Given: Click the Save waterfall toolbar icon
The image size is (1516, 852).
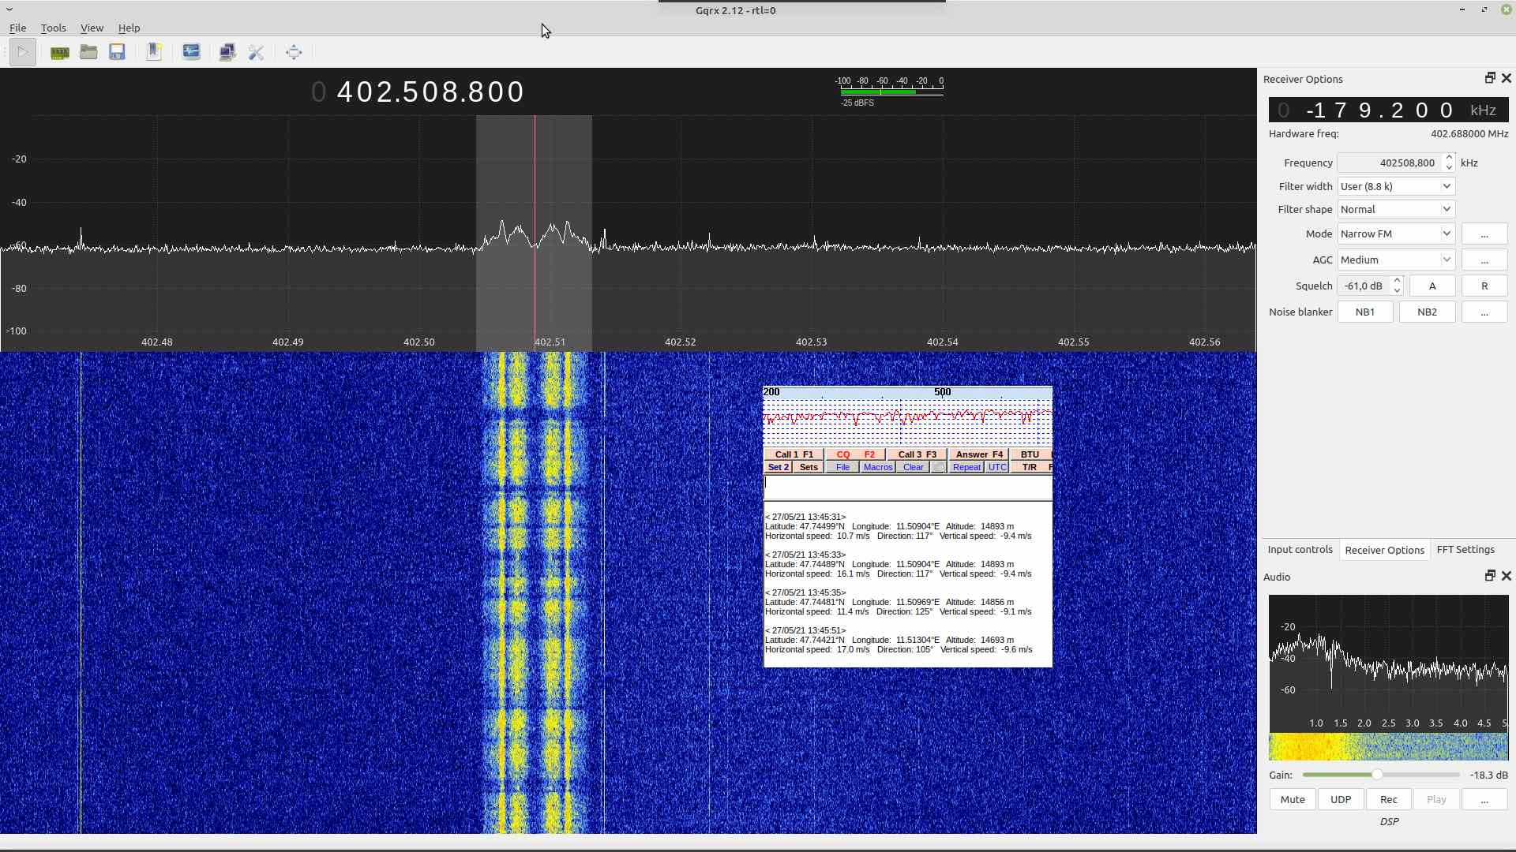Looking at the screenshot, I should (154, 53).
